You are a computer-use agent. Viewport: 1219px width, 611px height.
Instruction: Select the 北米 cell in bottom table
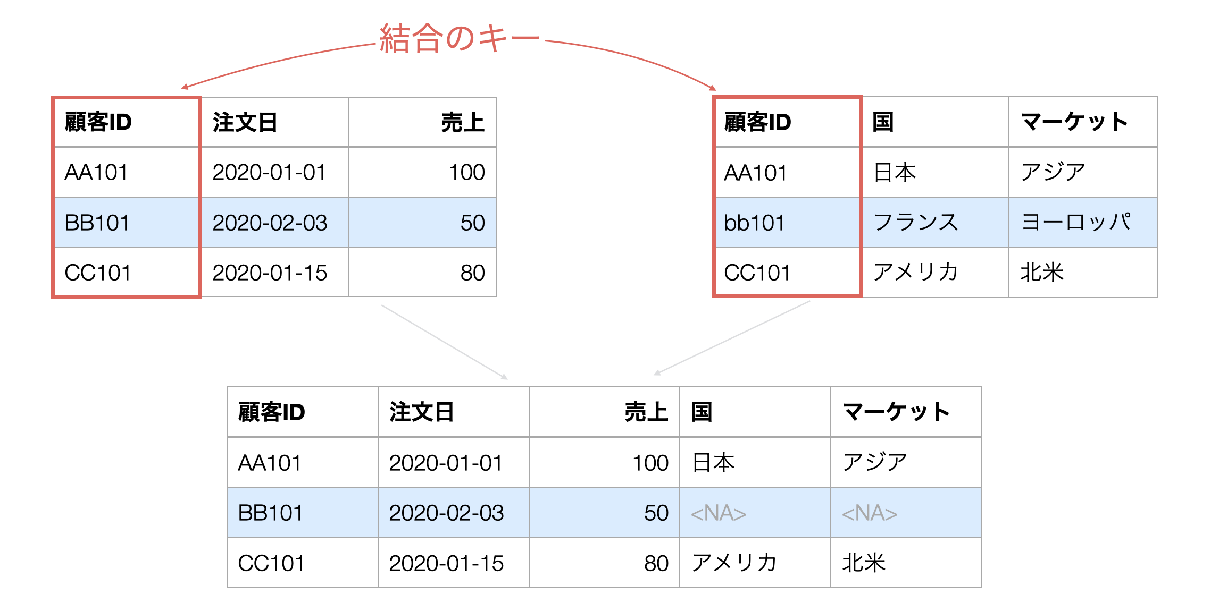pyautogui.click(x=906, y=563)
